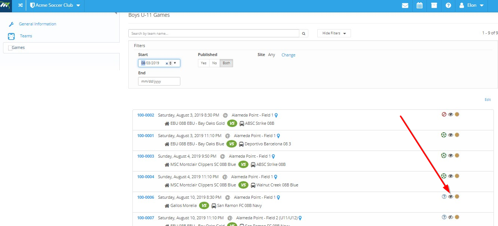Open the Acme Soccer Club dropdown

point(55,6)
